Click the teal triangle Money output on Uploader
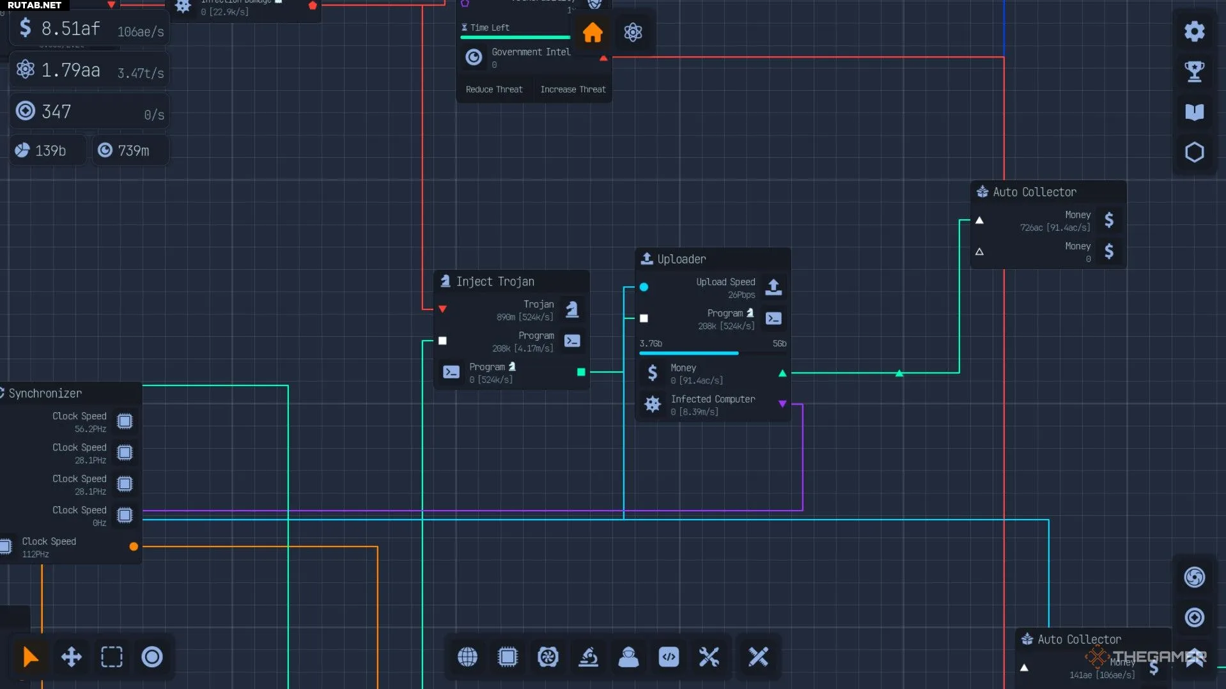1226x689 pixels. coord(782,373)
